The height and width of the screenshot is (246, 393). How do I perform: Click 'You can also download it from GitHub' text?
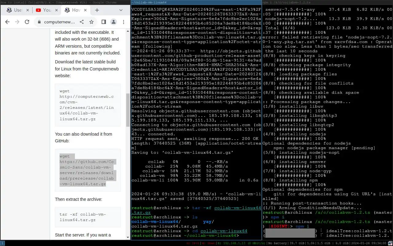[x=84, y=137]
